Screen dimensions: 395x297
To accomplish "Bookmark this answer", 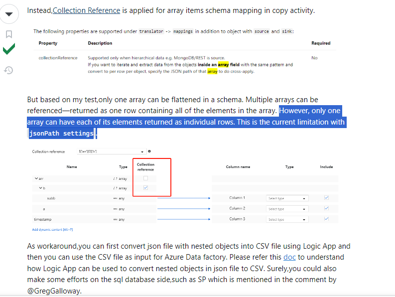I will (x=9, y=34).
